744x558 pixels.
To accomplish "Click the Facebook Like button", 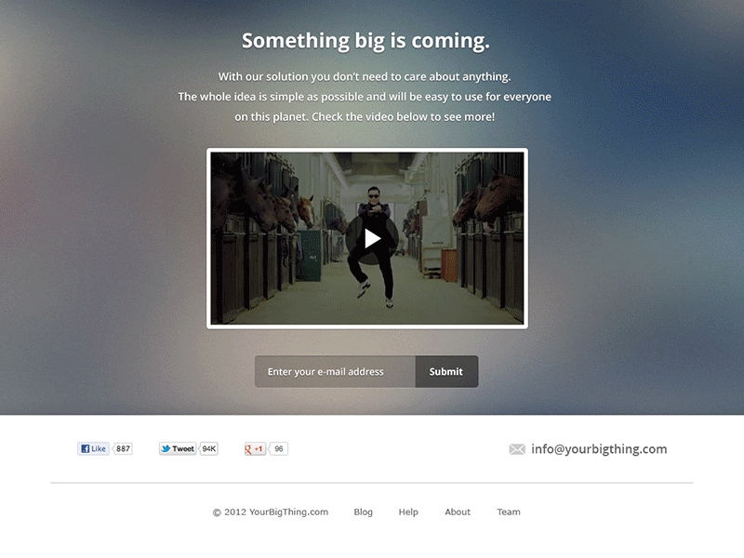I will pos(94,449).
